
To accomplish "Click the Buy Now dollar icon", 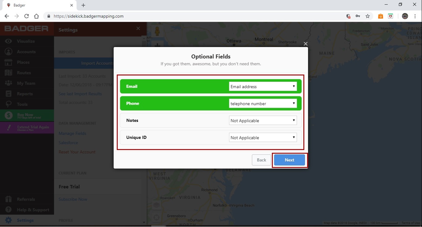I will (x=9, y=115).
